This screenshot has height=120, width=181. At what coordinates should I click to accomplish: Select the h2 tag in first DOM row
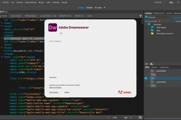[x=152, y=71]
